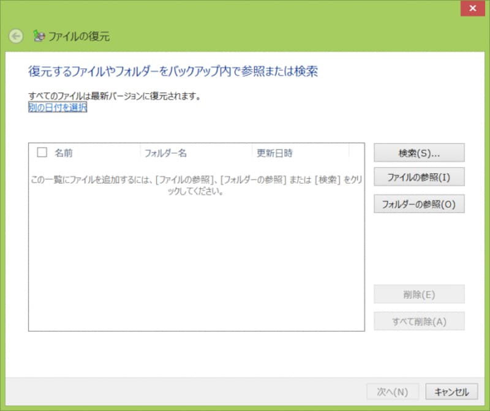Open フォルダーの参照(O) to browse folders
490x411 pixels.
tap(419, 204)
